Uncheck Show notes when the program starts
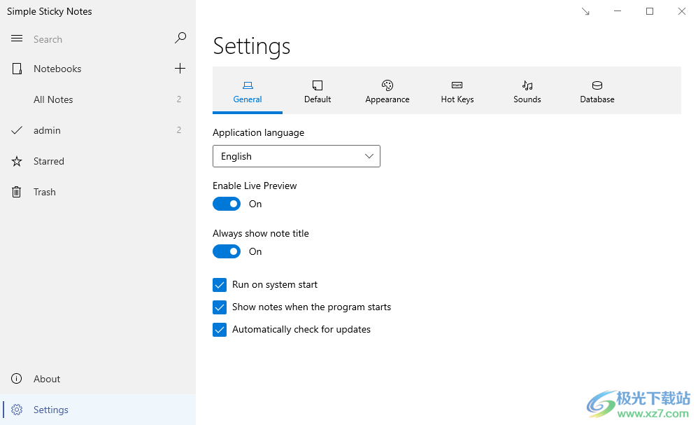This screenshot has width=698, height=425. (x=220, y=307)
